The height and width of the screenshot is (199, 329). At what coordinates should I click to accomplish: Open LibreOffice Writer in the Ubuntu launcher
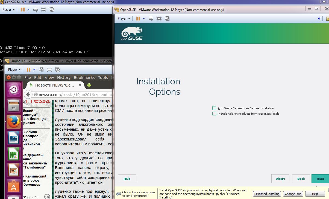pos(14,138)
